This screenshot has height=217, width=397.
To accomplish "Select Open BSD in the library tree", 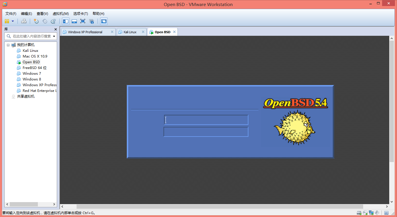I will pos(31,62).
